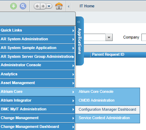Image resolution: width=146 pixels, height=130 pixels.
Task: Open the Analytics menu
Action: coord(37,74)
